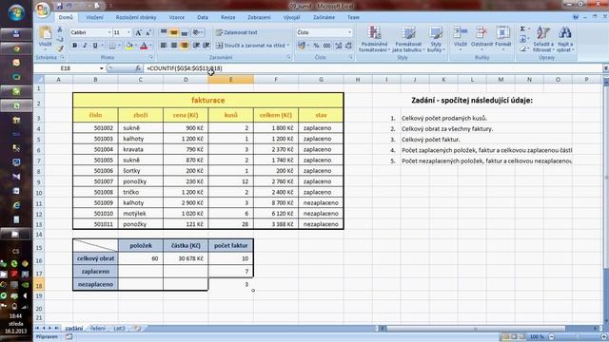Apply red font color swatch
This screenshot has height=342, width=609.
click(144, 46)
